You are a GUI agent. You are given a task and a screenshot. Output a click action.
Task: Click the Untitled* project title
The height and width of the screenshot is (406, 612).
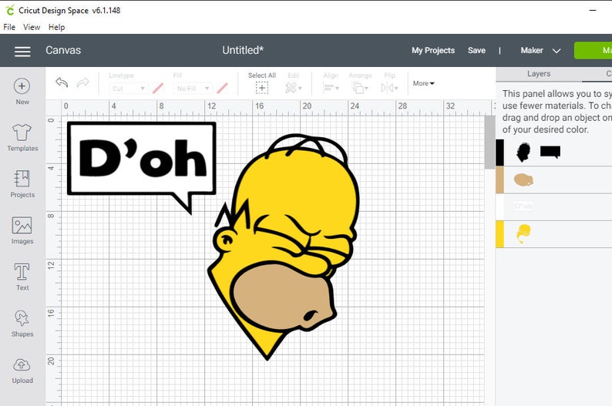pyautogui.click(x=243, y=50)
